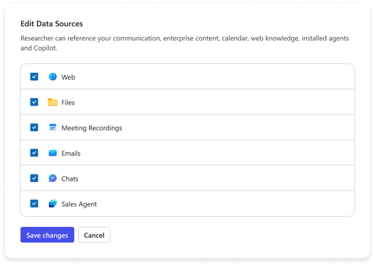Click the Chats bubble icon
Viewport: 375px width, 265px height.
53,178
